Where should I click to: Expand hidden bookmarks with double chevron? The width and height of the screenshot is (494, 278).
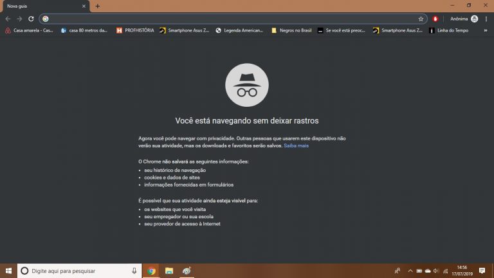[x=486, y=31]
